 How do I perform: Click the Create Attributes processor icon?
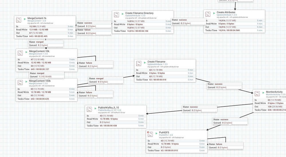coord(208,14)
